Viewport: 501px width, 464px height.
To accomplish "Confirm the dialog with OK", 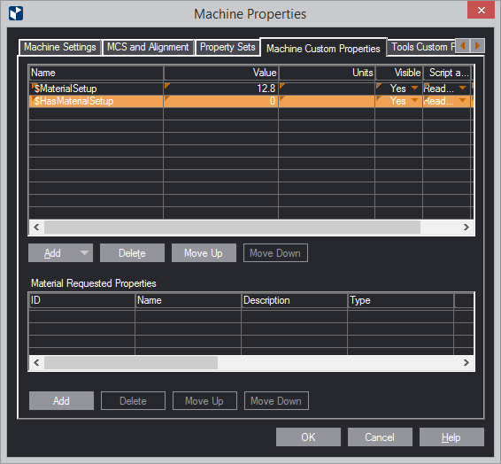I will click(x=308, y=437).
